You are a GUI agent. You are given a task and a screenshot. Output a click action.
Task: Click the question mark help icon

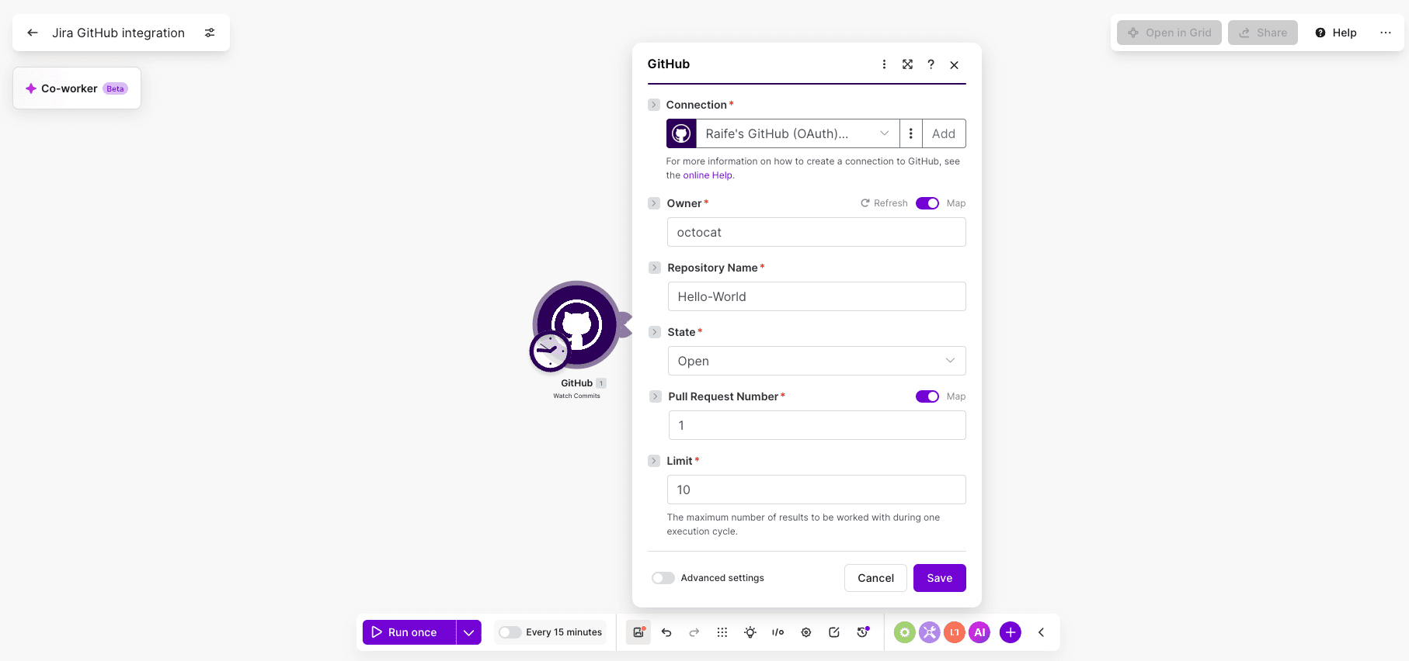pos(931,64)
